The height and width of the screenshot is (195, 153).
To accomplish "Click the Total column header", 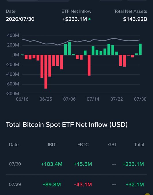I will point(139,145).
